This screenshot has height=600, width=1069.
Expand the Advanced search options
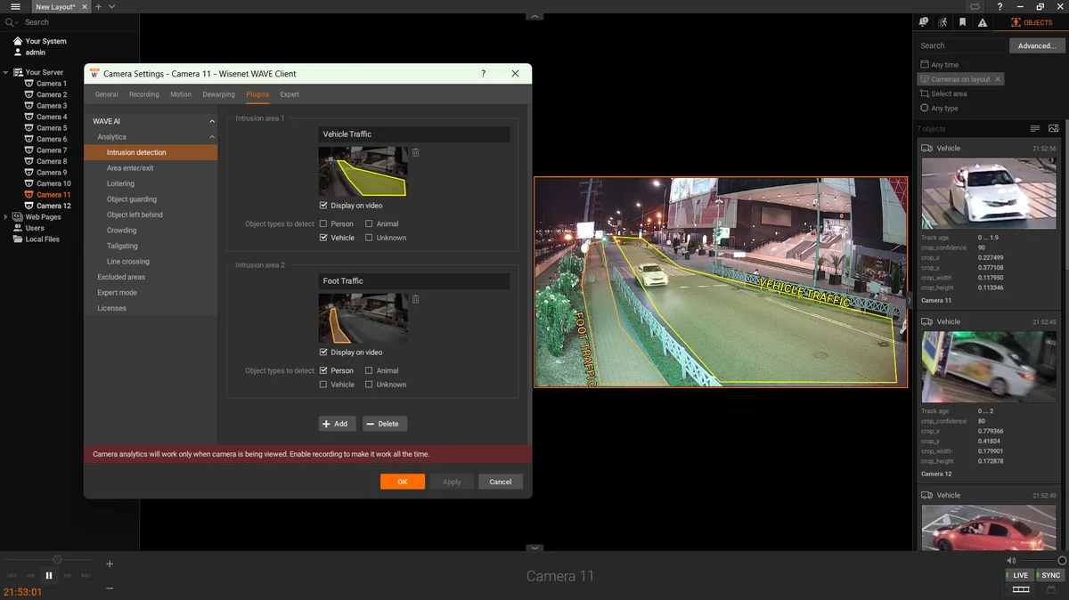[1039, 45]
